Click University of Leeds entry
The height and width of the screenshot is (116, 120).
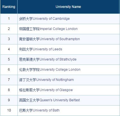(x=41, y=49)
